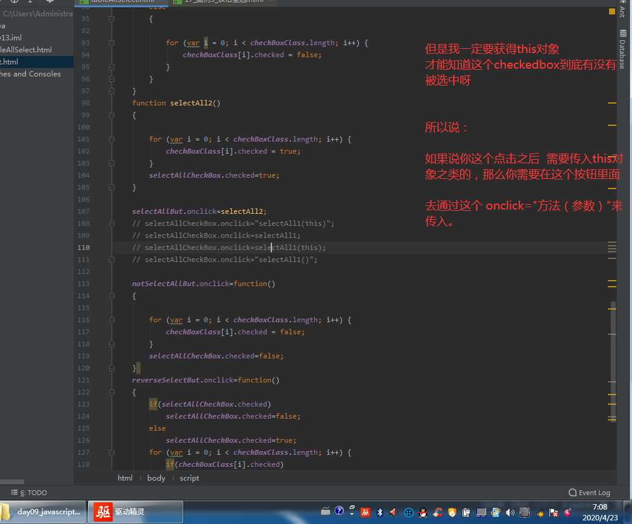Click the fold end marker on line 105
The height and width of the screenshot is (524, 632).
point(112,187)
